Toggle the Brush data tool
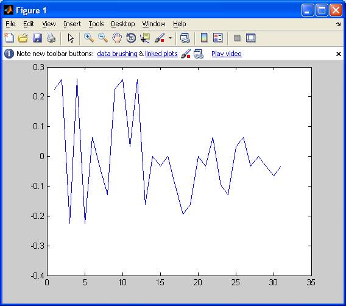Image resolution: width=346 pixels, height=306 pixels. point(160,38)
